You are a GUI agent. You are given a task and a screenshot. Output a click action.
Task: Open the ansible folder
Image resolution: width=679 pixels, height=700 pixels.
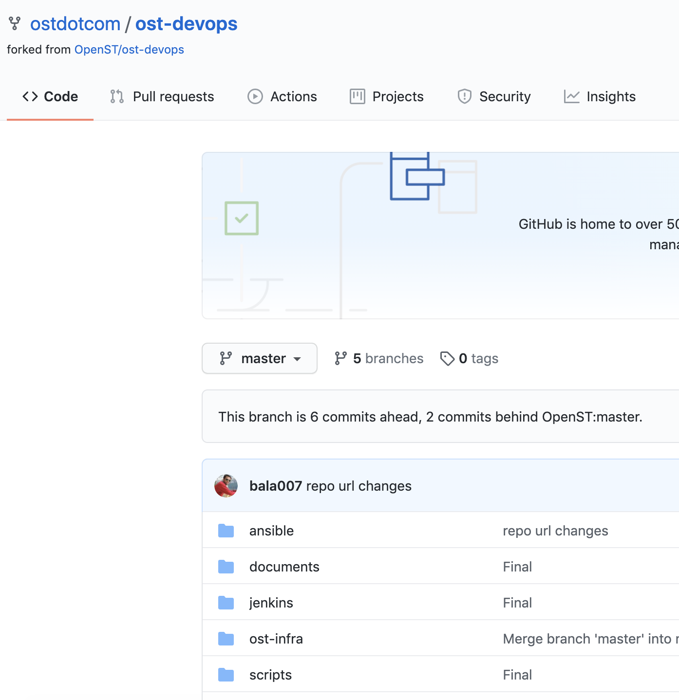271,531
